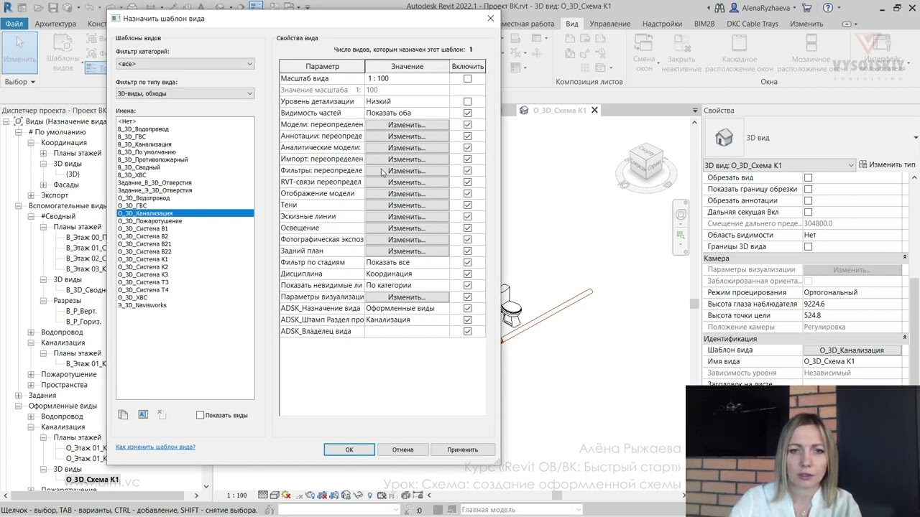The height and width of the screenshot is (517, 920).
Task: Toggle the Показать виды checkbox
Action: pos(201,415)
